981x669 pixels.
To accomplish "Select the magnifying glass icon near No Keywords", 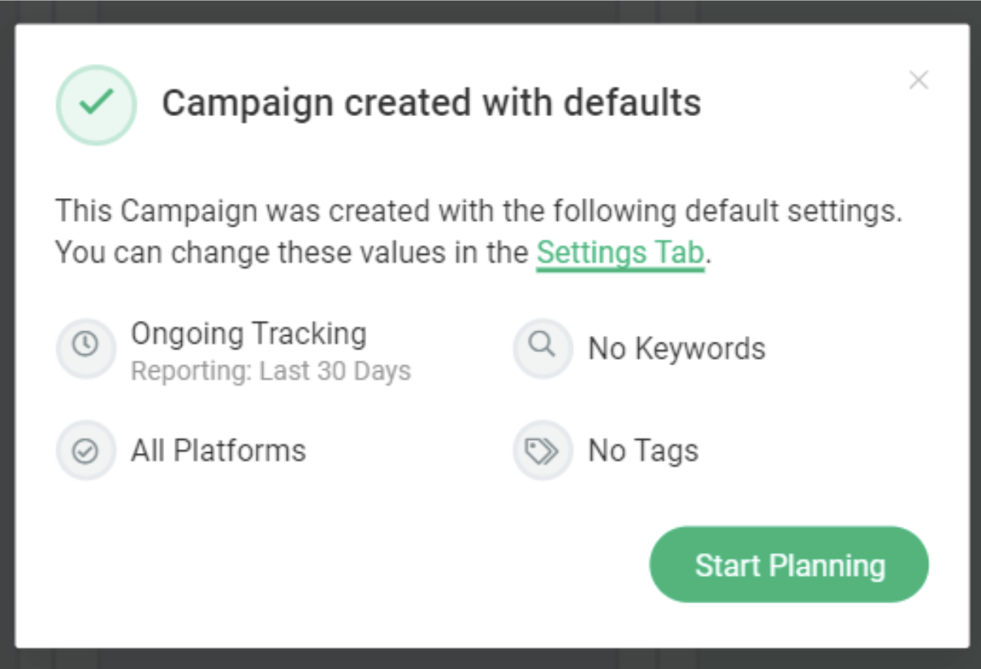I will pyautogui.click(x=542, y=348).
